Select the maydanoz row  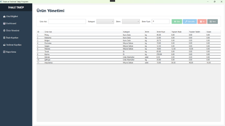point(129,62)
